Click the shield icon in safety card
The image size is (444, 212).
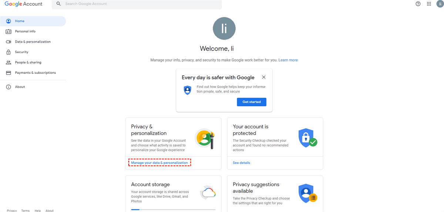[x=188, y=90]
